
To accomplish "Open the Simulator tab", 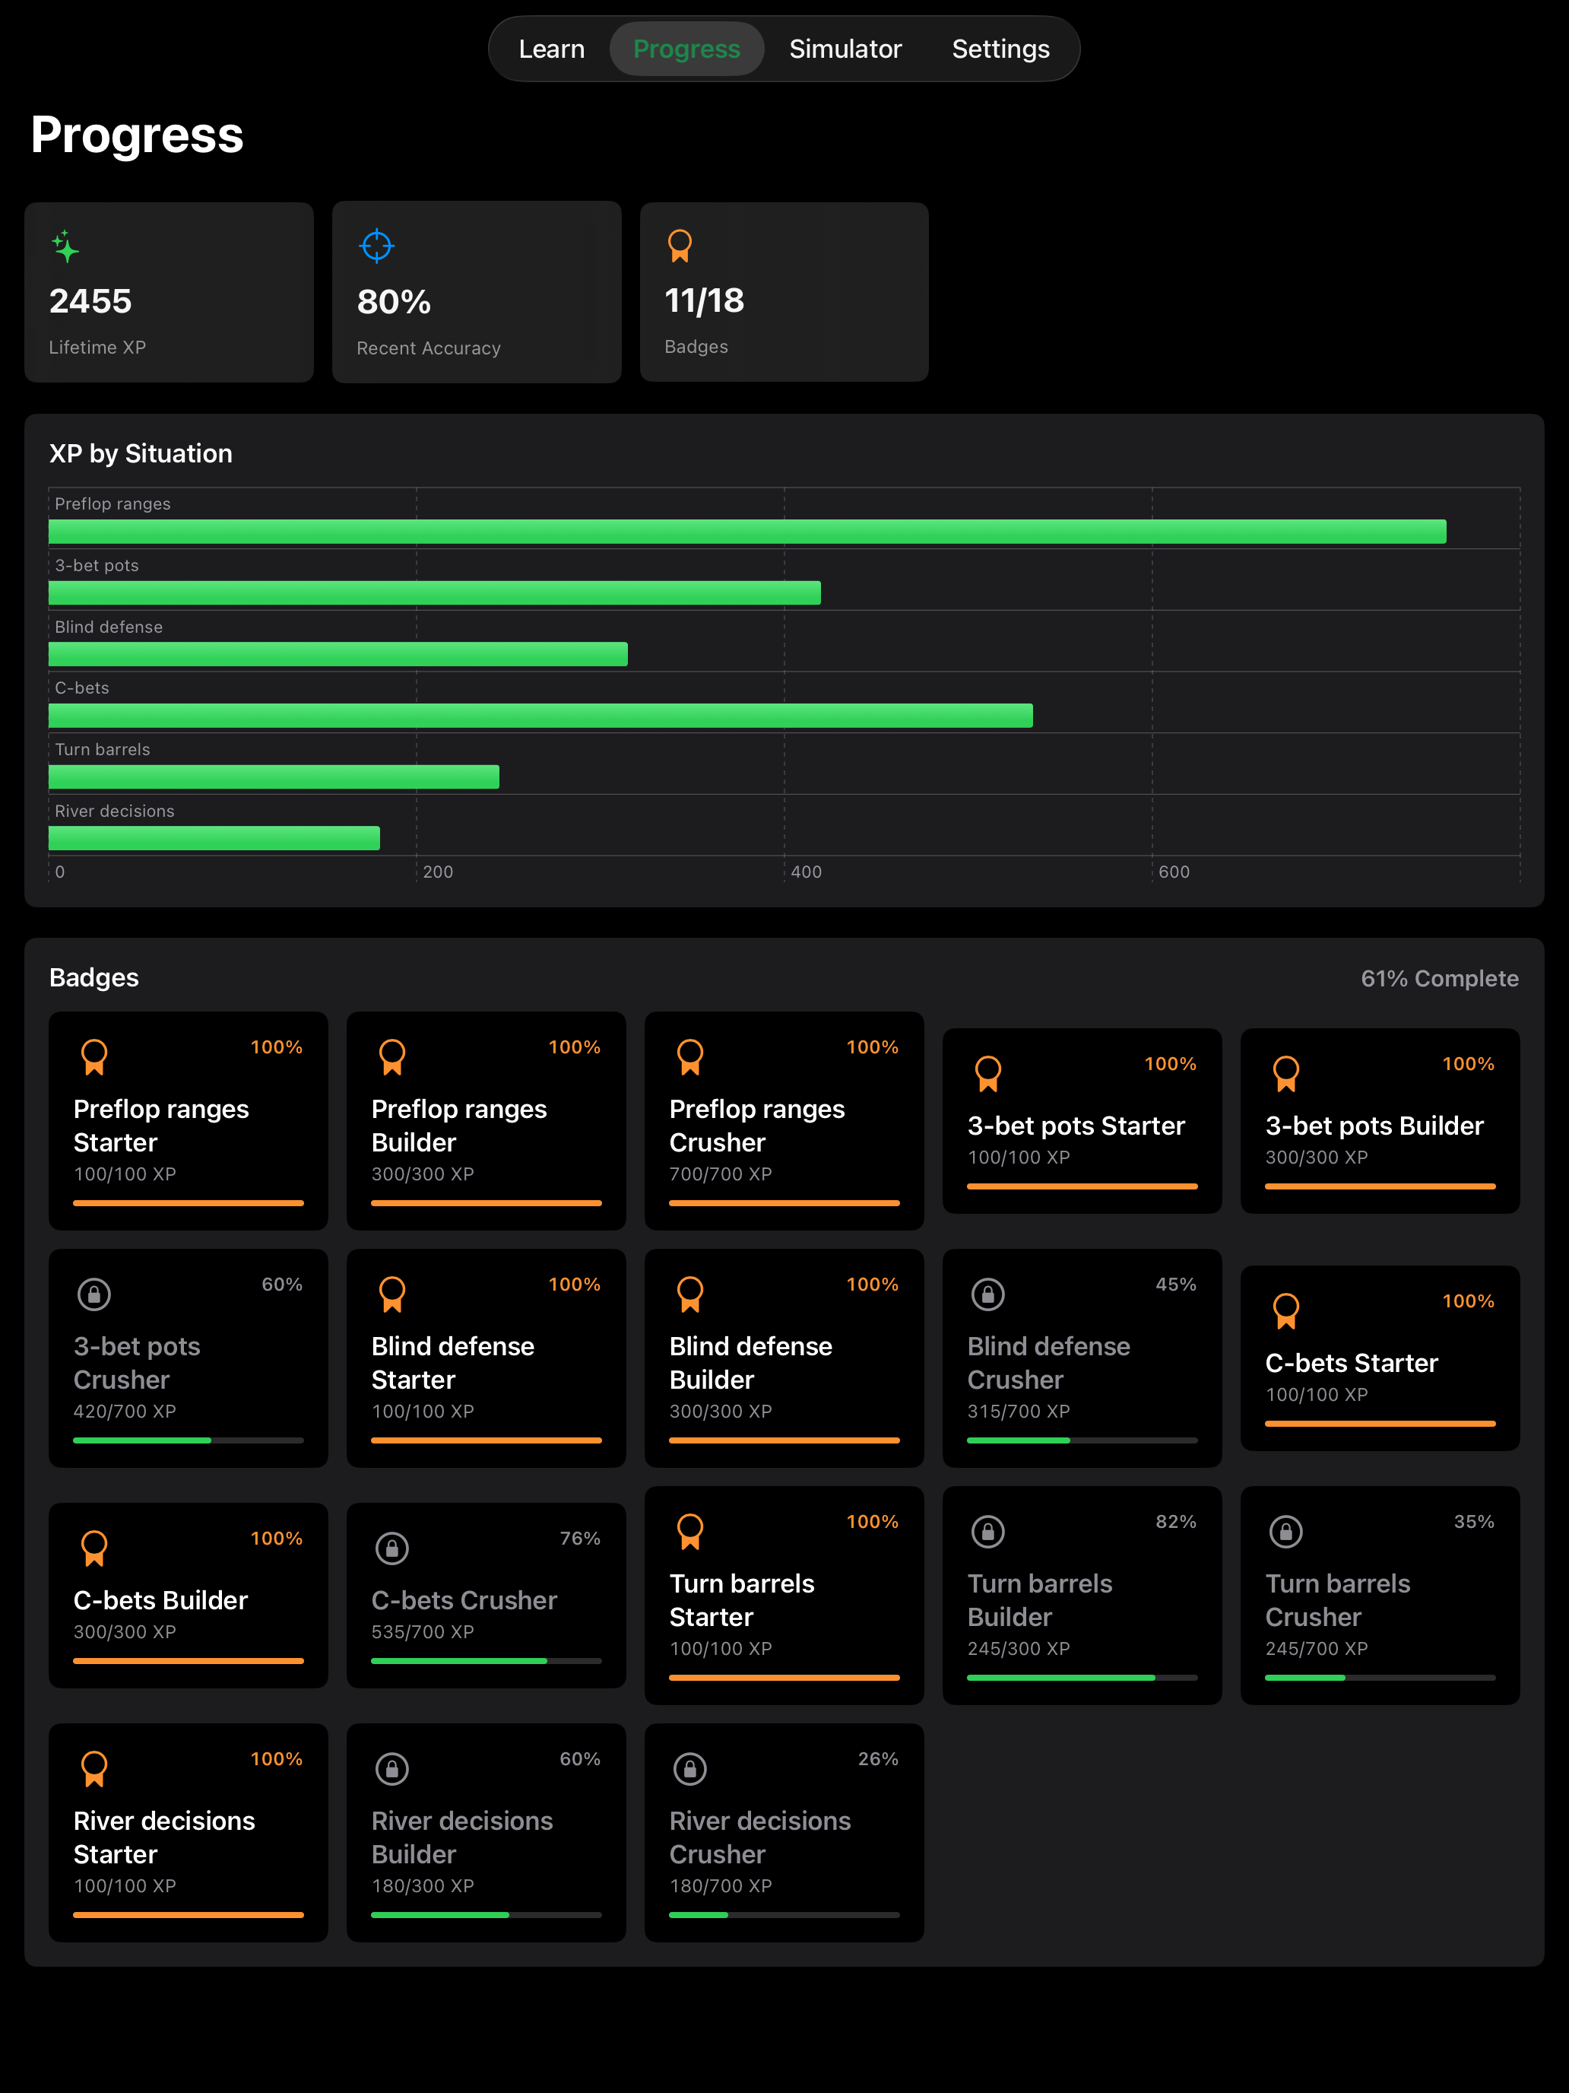I will click(x=845, y=49).
